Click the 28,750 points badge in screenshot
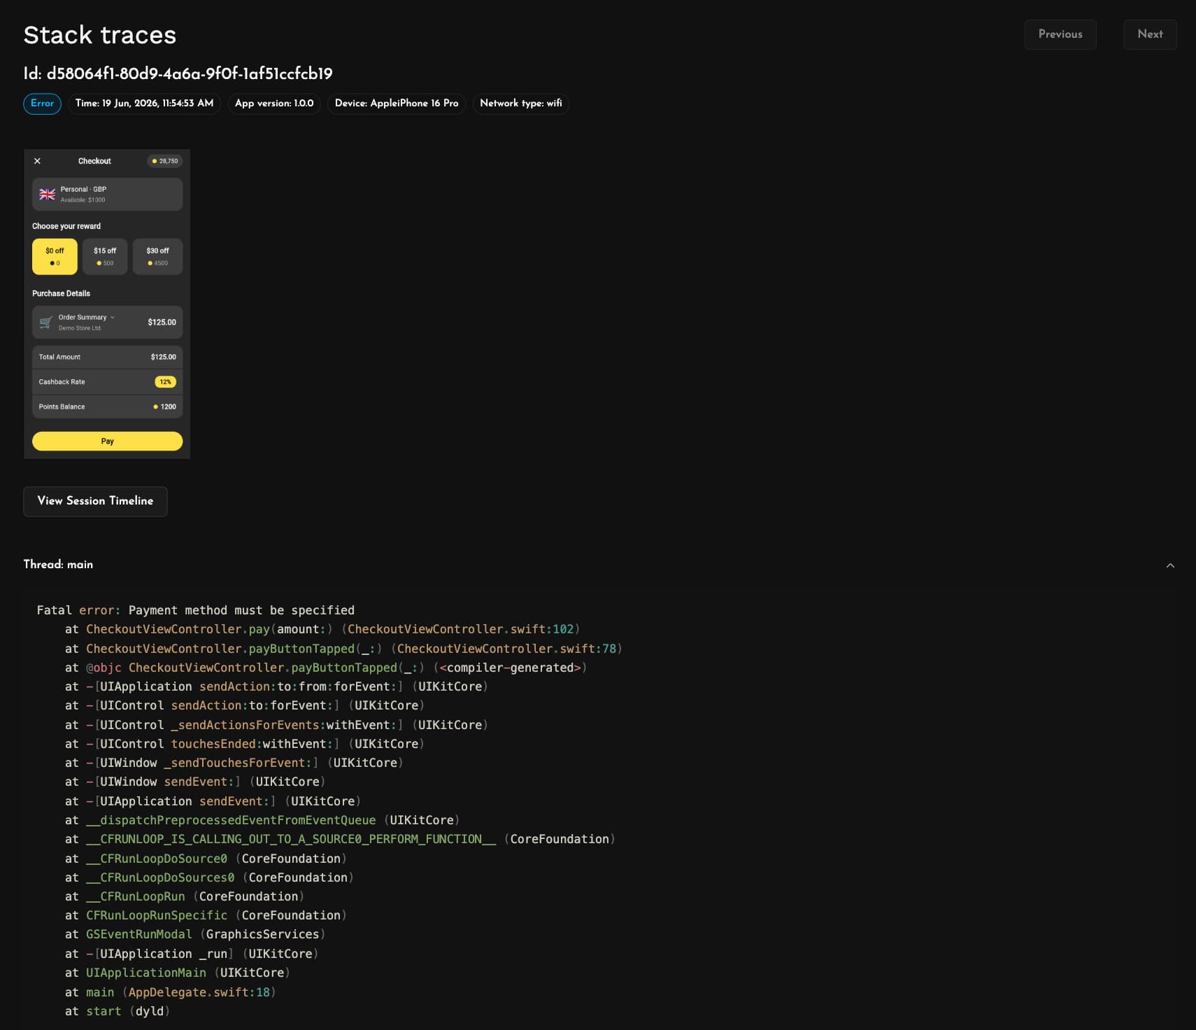The height and width of the screenshot is (1030, 1196). tap(165, 161)
